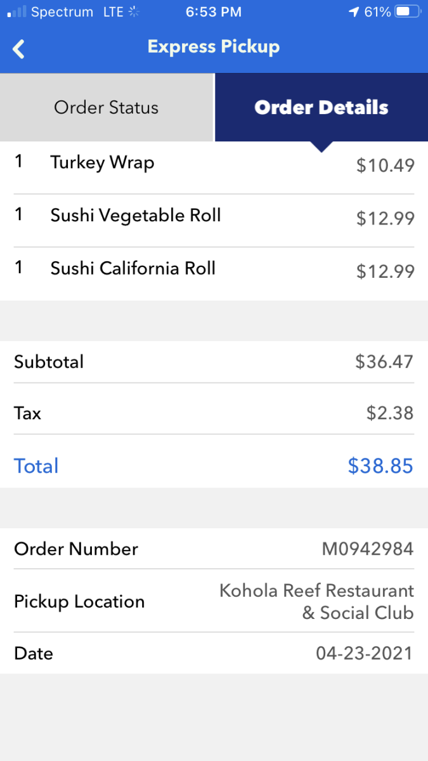428x761 pixels.
Task: Tap the blue Total label
Action: click(36, 466)
